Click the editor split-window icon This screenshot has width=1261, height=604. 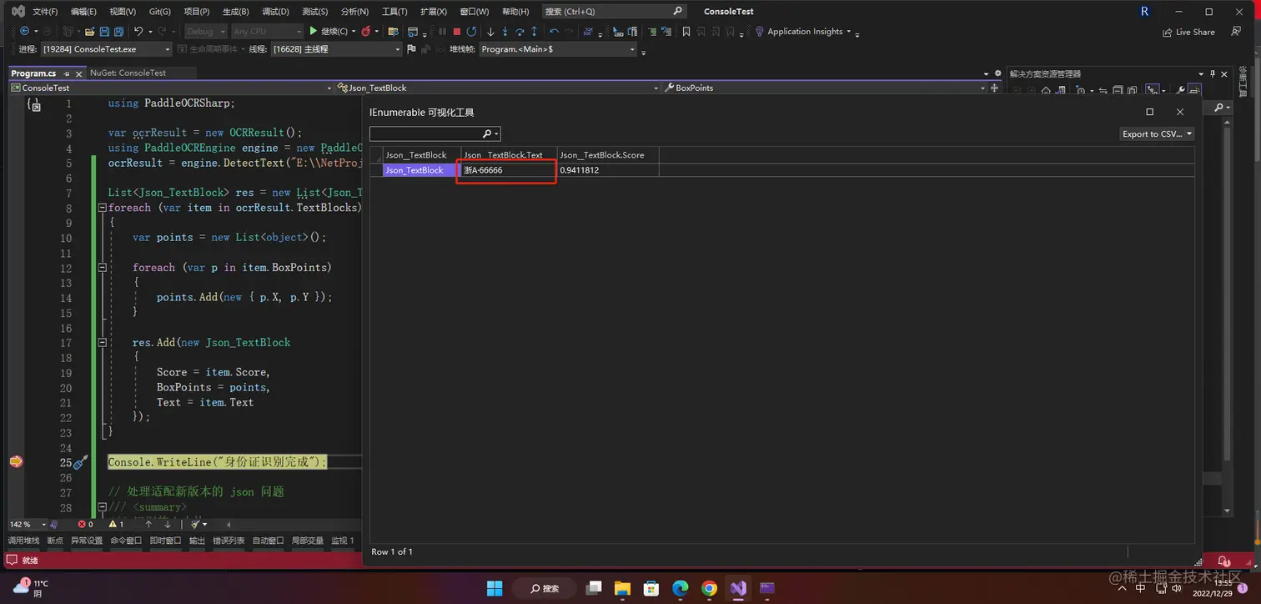(x=995, y=88)
